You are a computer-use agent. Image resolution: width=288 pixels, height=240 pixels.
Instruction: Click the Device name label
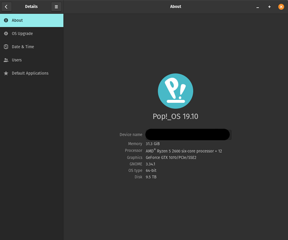131,134
